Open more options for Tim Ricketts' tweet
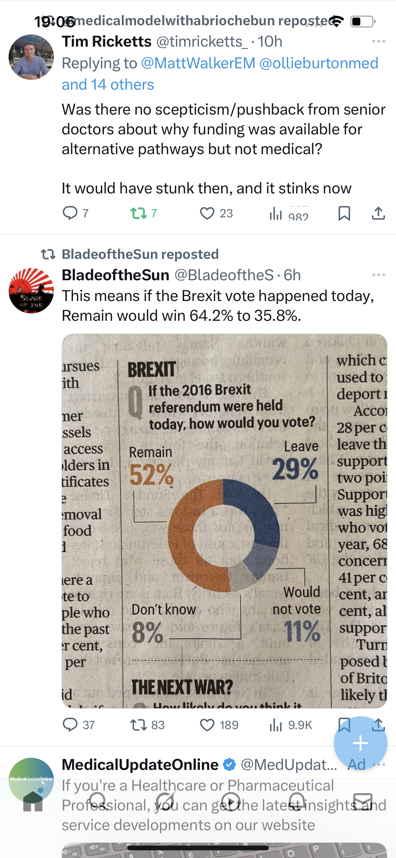The height and width of the screenshot is (858, 396). tap(378, 41)
